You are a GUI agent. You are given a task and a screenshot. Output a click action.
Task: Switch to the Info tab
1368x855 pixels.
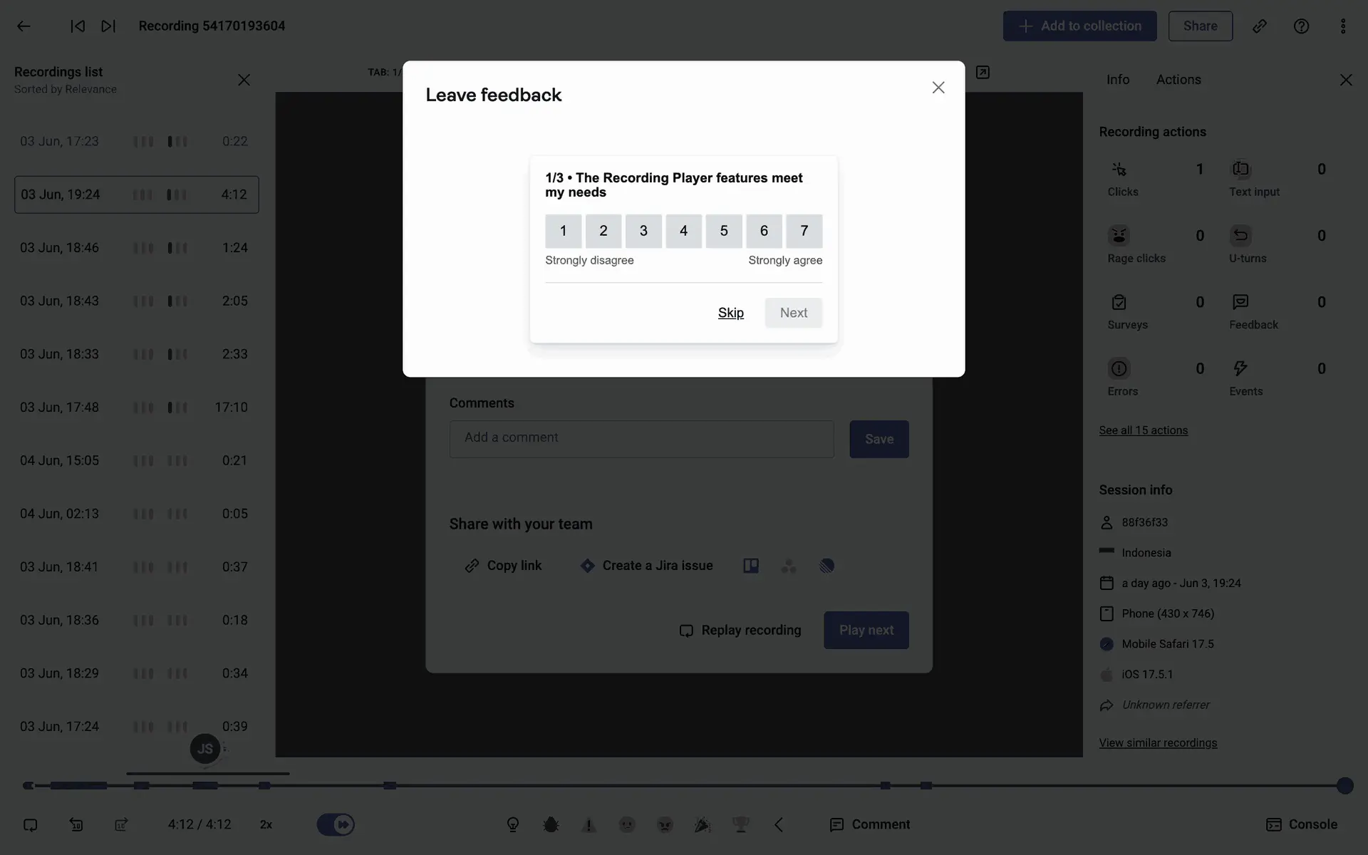1117,80
